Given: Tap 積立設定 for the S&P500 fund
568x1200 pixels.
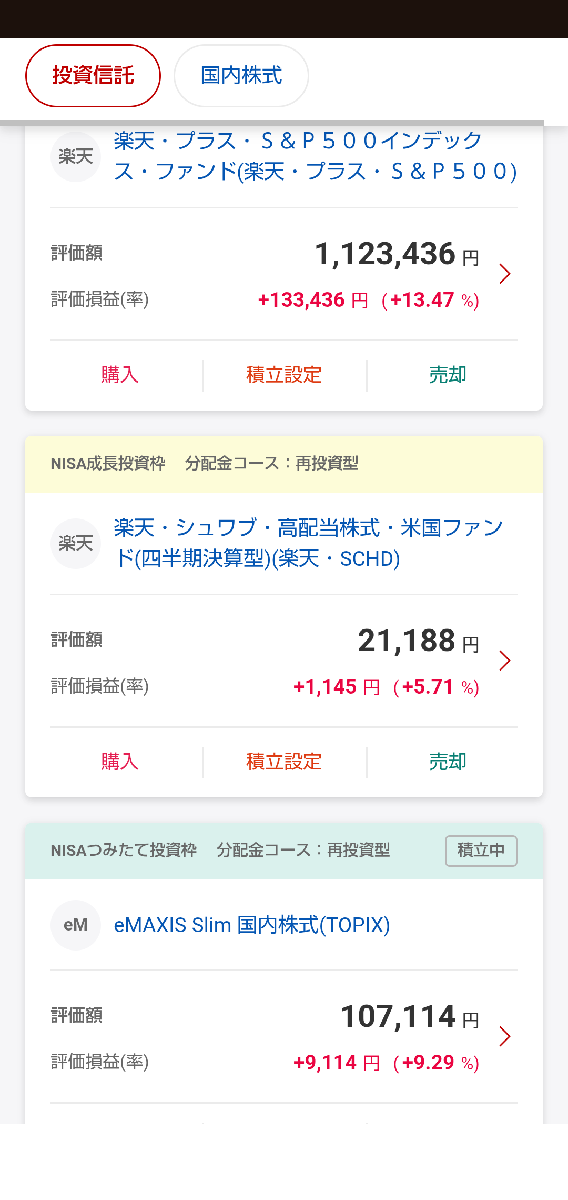Looking at the screenshot, I should pyautogui.click(x=284, y=375).
